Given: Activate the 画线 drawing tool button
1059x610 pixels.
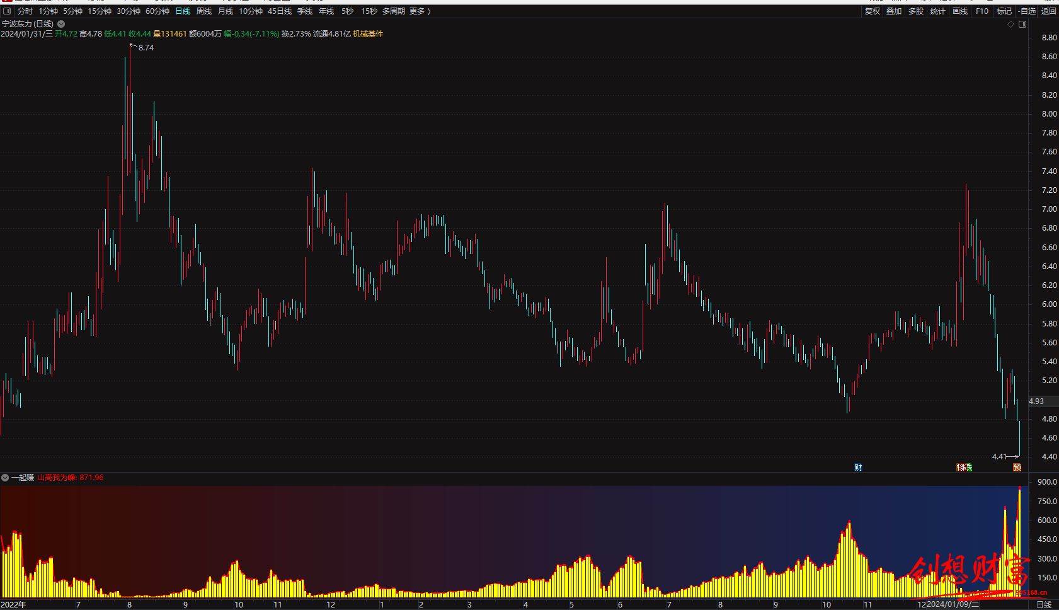Looking at the screenshot, I should (960, 11).
